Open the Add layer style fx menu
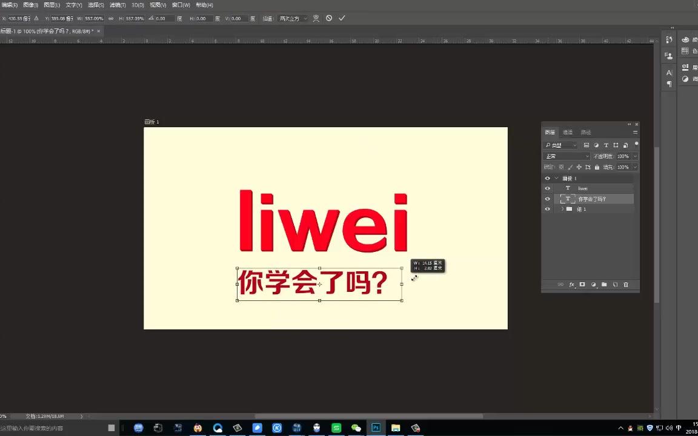This screenshot has width=698, height=436. pyautogui.click(x=571, y=285)
